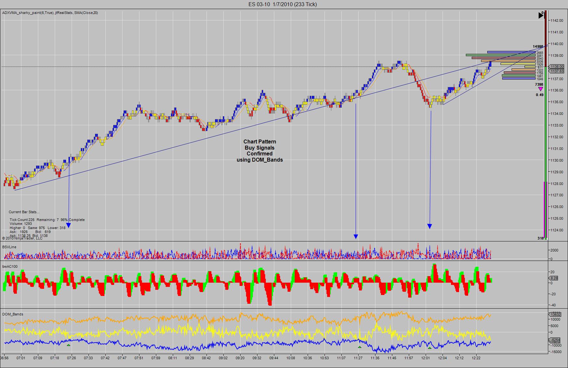This screenshot has width=568, height=368.
Task: Click the 1124.00 price axis label
Action: [557, 230]
